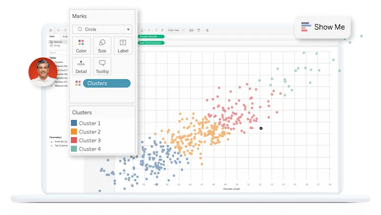The image size is (381, 215).
Task: Click the Detail marks button
Action: 81,66
